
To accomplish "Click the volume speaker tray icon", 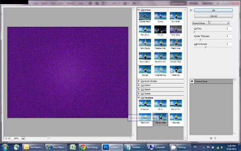I will [222, 147].
